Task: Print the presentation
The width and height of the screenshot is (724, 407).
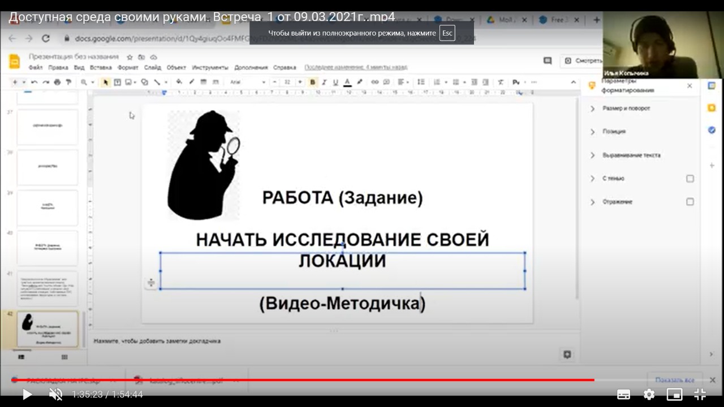Action: pos(57,82)
